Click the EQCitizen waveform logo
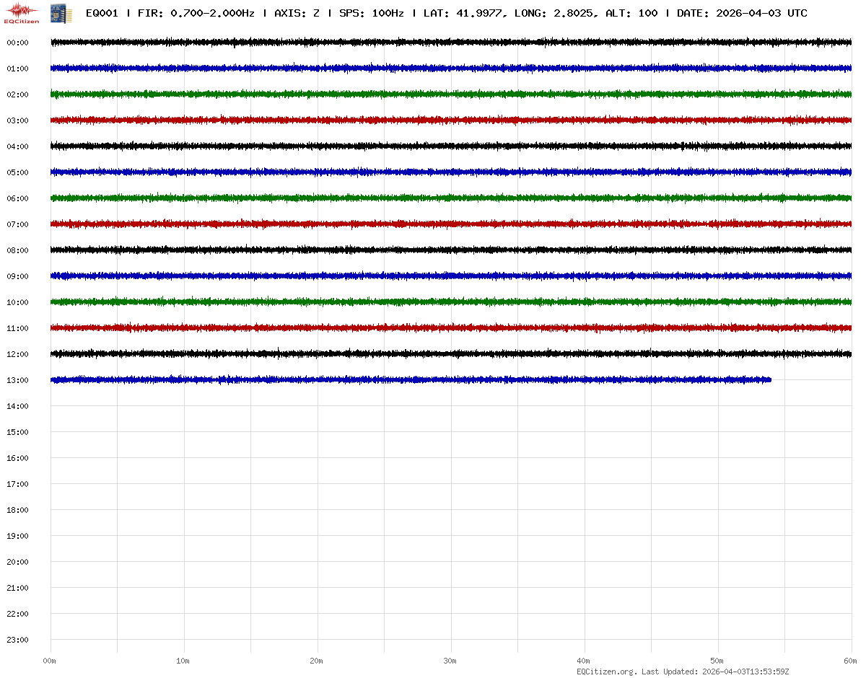Screen dimensions: 866x678 (22, 13)
